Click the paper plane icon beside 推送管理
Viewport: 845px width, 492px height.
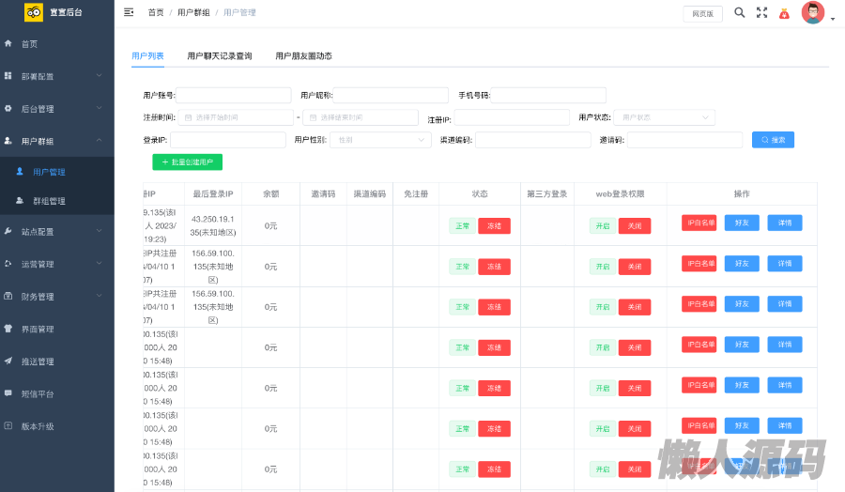click(8, 361)
